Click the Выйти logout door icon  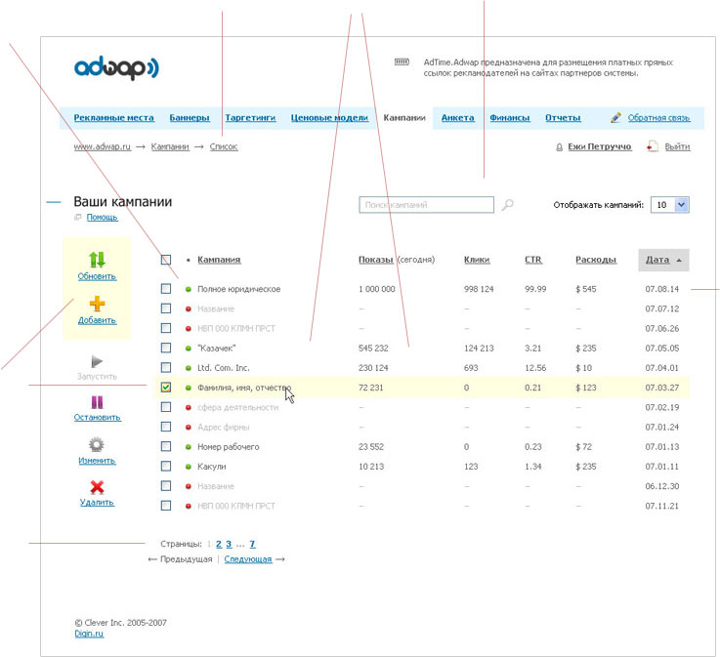click(652, 146)
